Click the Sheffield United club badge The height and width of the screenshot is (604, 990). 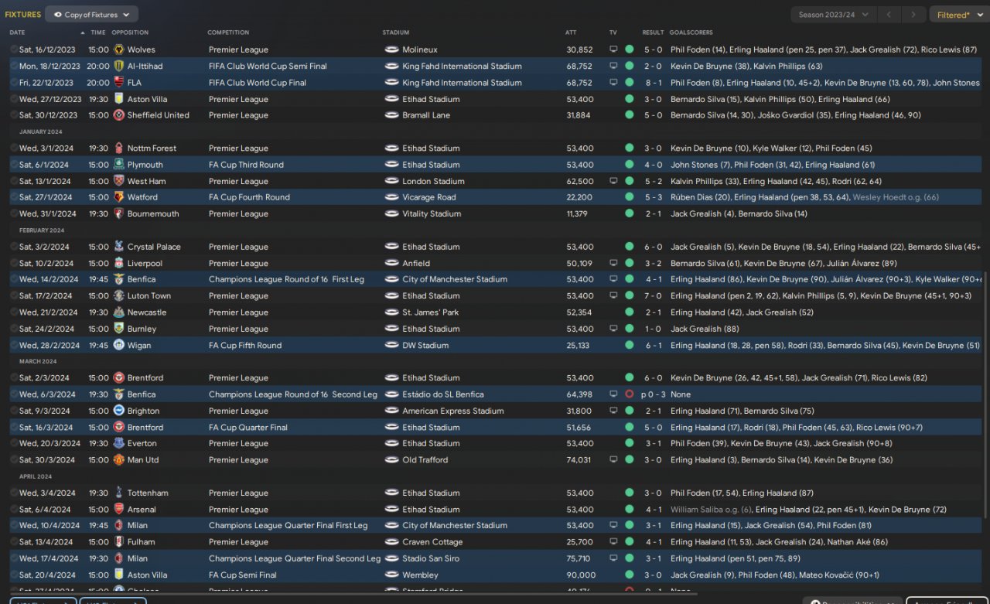[x=119, y=115]
